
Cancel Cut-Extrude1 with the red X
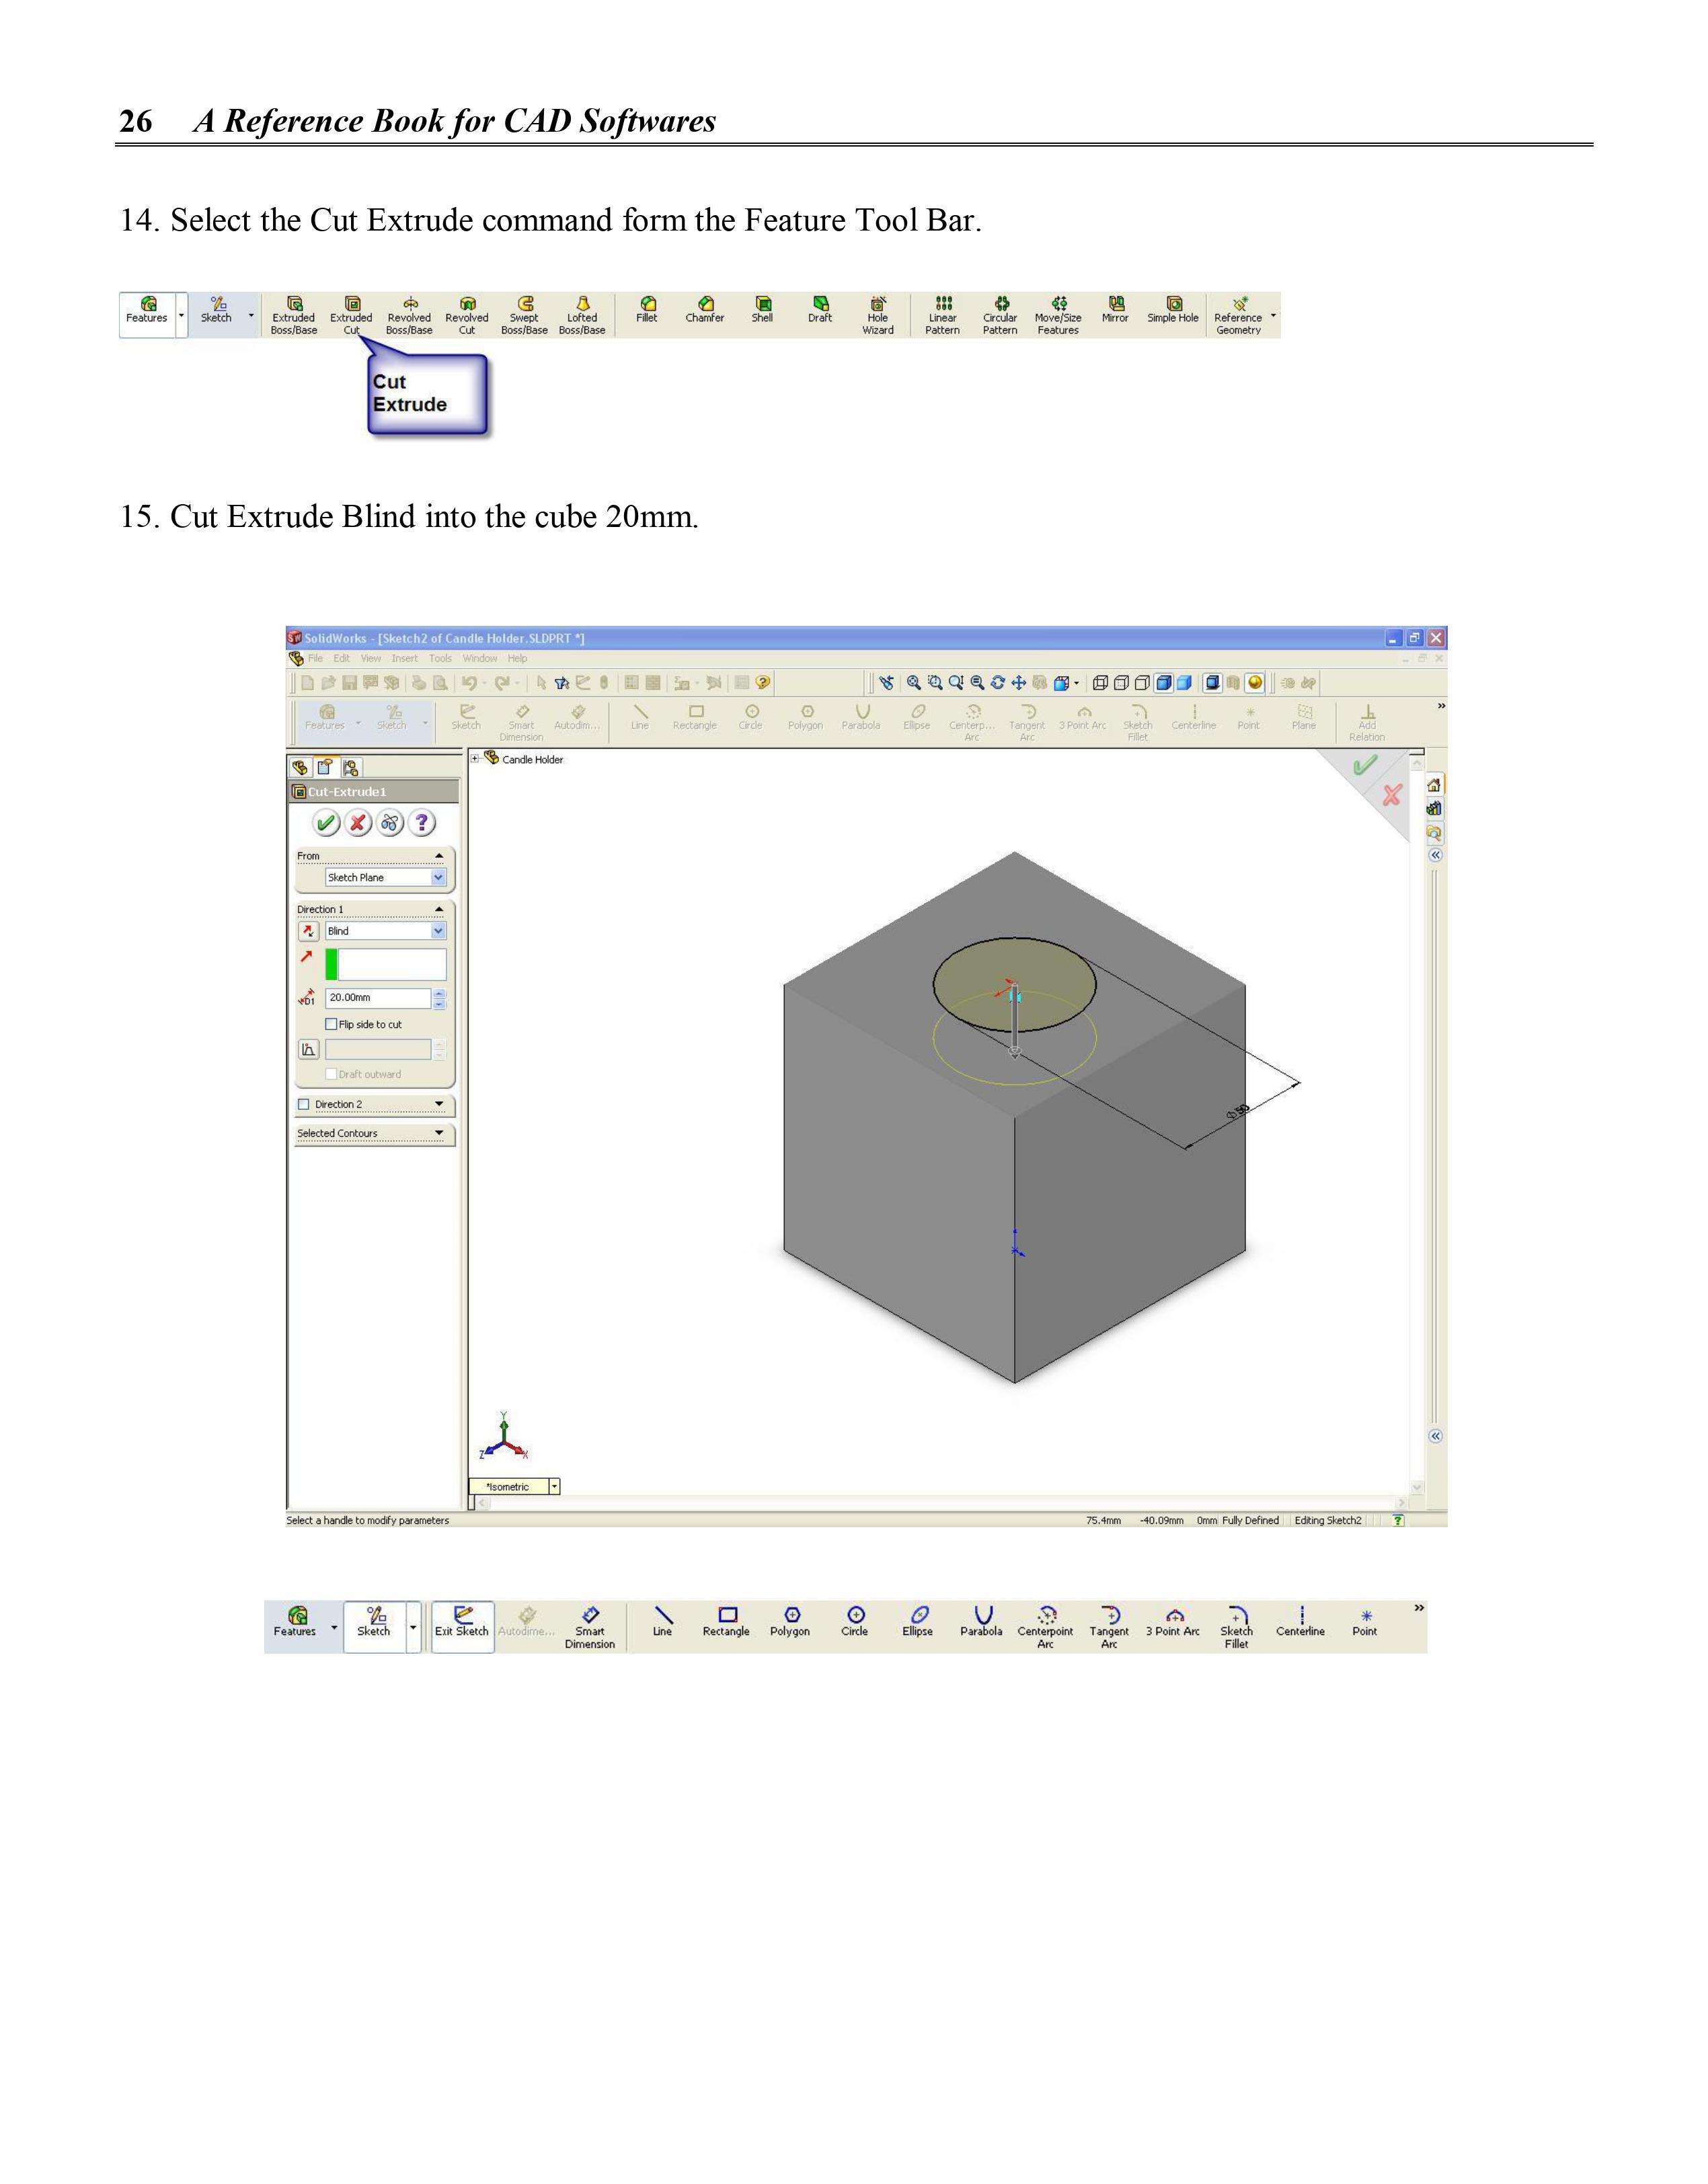coord(357,823)
